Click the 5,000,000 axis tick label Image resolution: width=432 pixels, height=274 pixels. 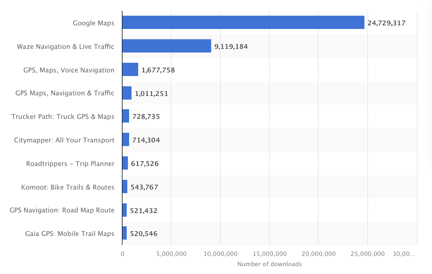click(x=171, y=254)
